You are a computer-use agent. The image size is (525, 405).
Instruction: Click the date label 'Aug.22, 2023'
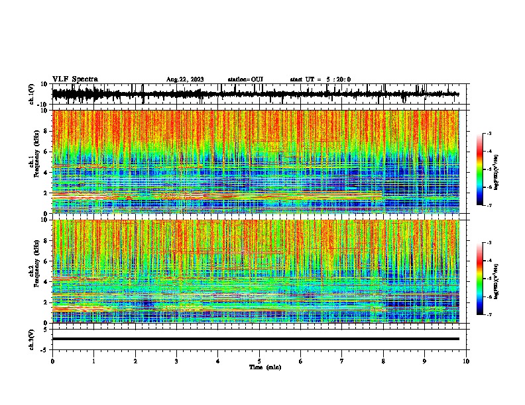185,79
